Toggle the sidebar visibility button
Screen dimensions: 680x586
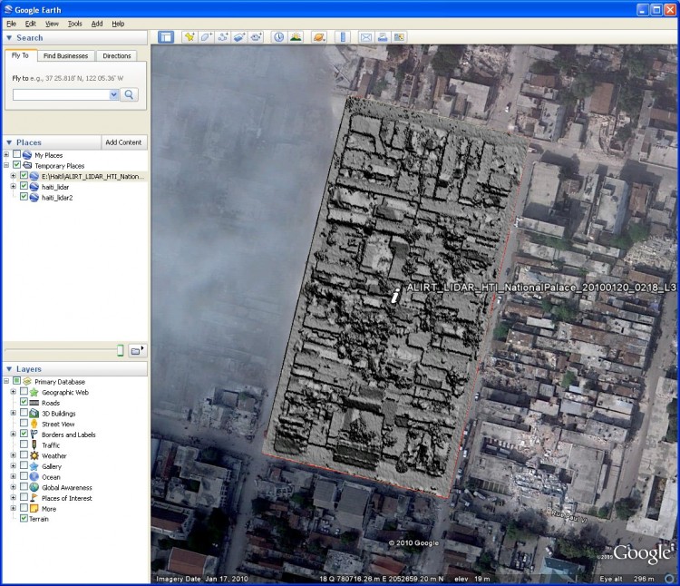[166, 37]
